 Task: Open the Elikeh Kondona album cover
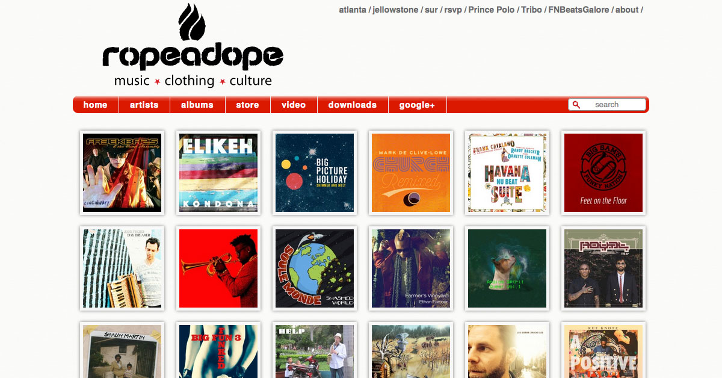tap(218, 173)
